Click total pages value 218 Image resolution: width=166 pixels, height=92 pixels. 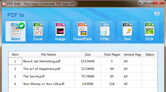coord(112,84)
